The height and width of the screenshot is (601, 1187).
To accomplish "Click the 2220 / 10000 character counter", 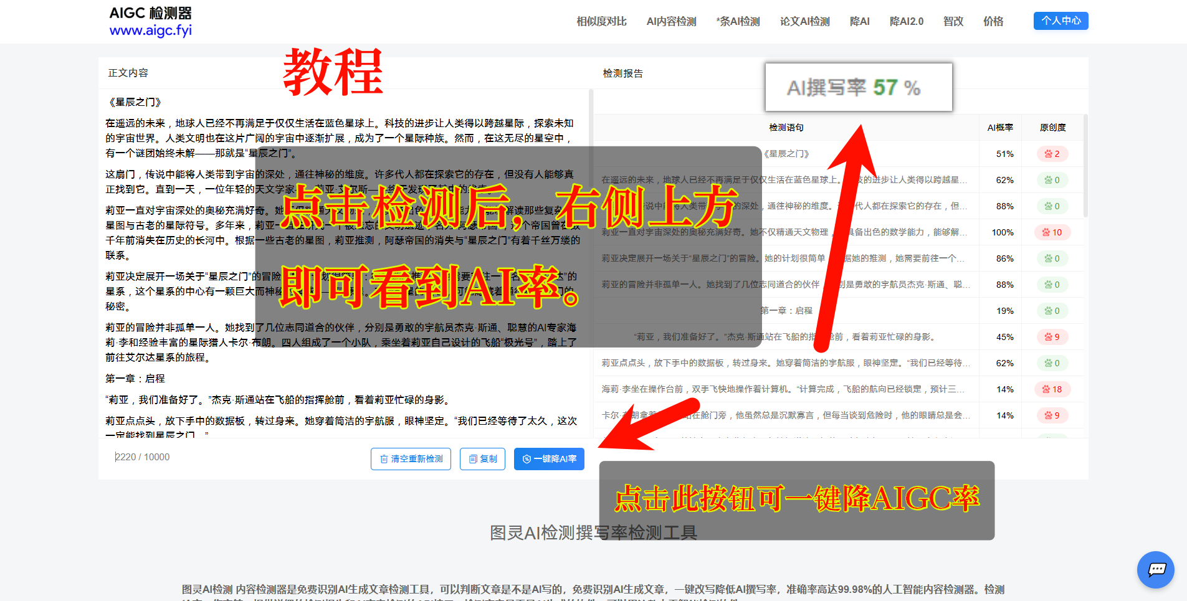I will tap(142, 457).
